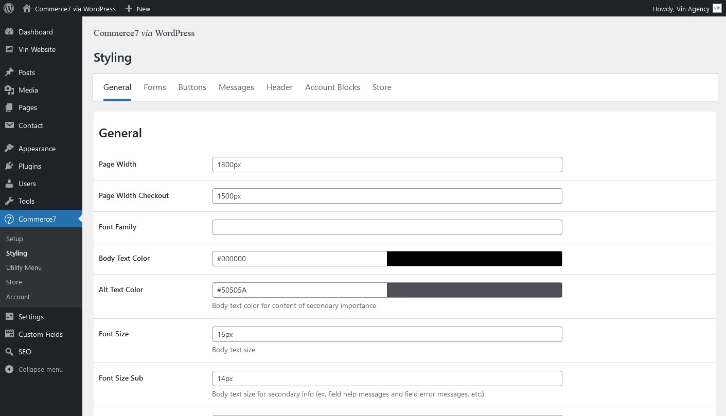Click the black Body Text Color swatch
726x416 pixels.
pos(474,259)
